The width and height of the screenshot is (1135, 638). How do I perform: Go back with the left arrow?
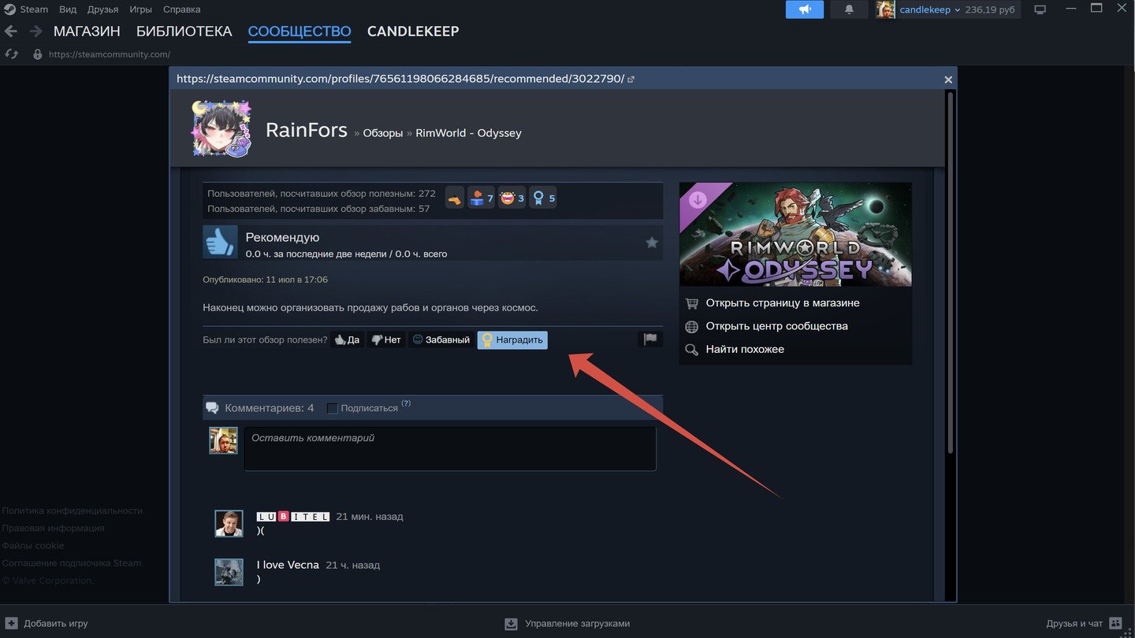click(11, 32)
